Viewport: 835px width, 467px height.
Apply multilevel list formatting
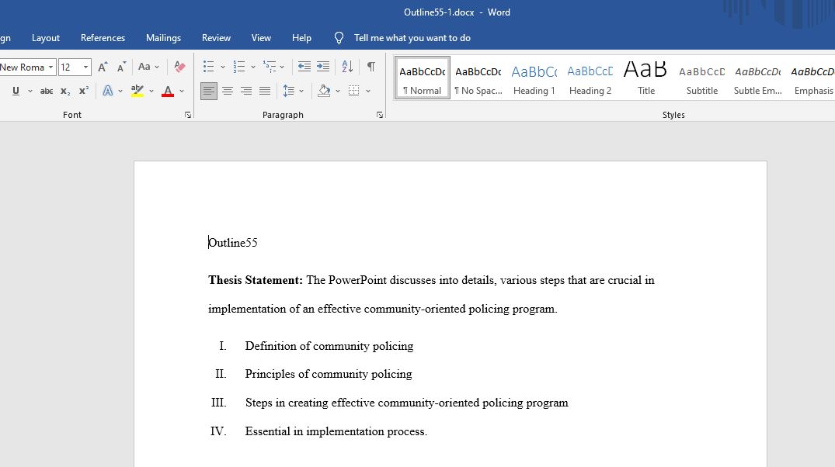click(270, 67)
